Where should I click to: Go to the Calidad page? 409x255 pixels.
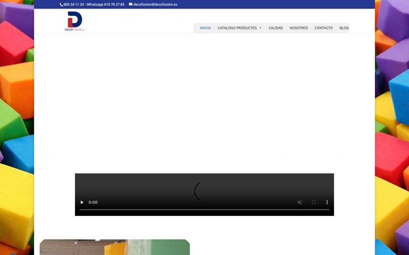coord(276,28)
